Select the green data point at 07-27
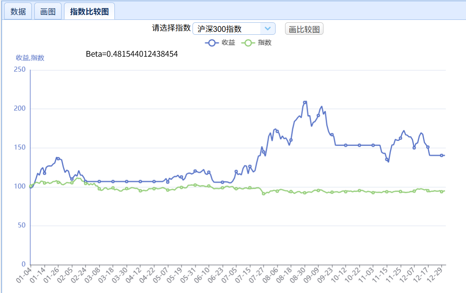466x293 pixels. (264, 193)
